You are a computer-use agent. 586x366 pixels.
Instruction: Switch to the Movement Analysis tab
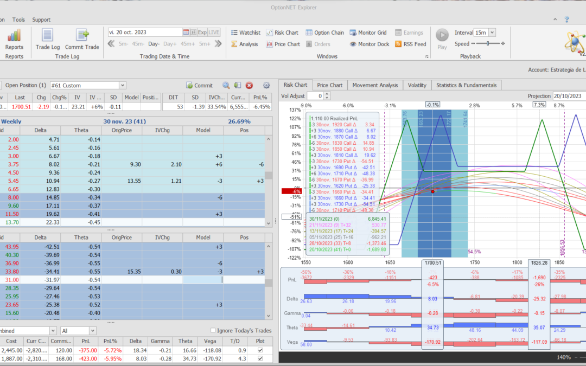[x=374, y=85]
